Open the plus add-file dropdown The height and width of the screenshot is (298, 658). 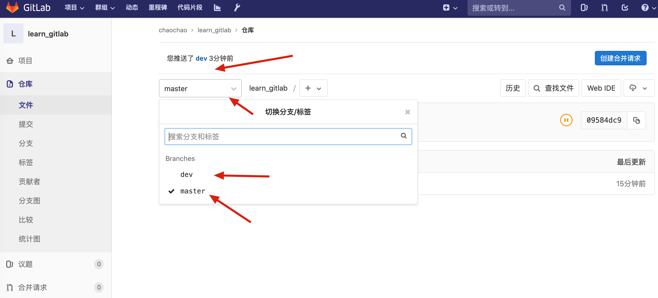313,88
